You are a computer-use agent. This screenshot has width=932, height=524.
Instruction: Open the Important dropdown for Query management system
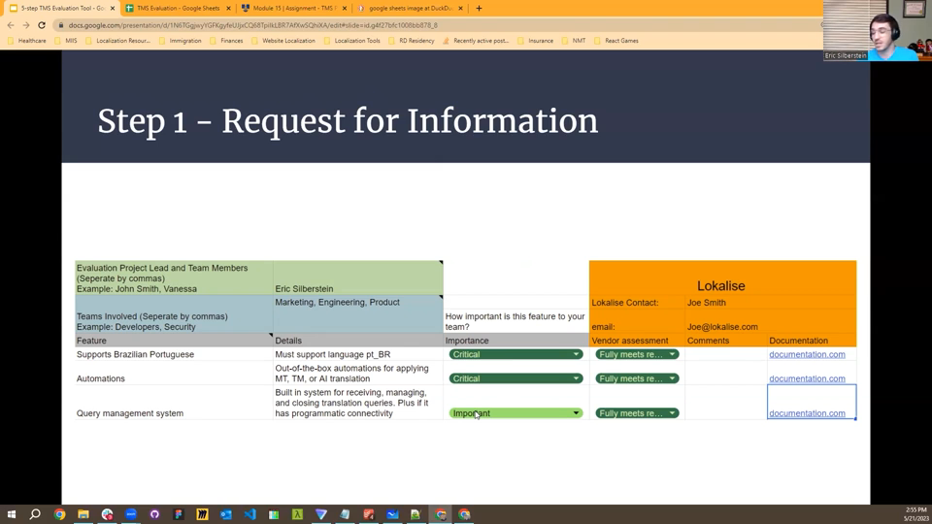516,413
